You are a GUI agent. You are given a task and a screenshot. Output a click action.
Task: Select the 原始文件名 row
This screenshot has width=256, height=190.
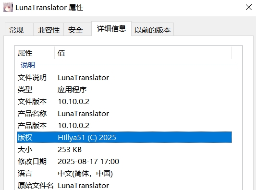point(124,185)
